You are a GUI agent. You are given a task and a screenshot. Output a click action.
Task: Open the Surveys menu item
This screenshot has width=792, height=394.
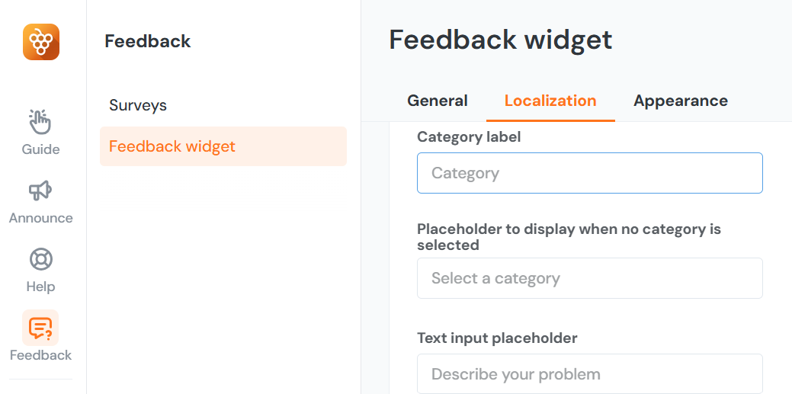click(138, 105)
